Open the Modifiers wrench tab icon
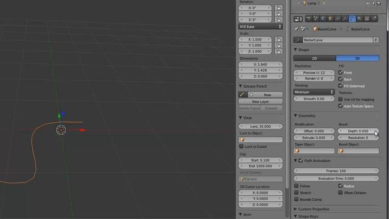 [x=345, y=19]
